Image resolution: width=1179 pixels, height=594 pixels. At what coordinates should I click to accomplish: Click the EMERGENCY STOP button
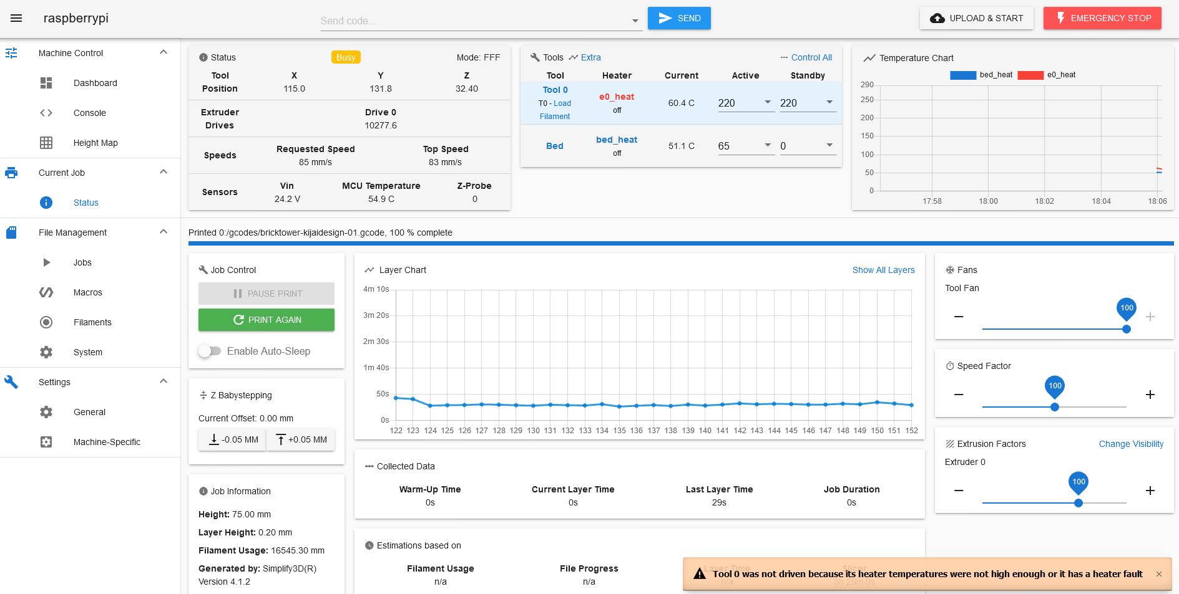(x=1102, y=18)
